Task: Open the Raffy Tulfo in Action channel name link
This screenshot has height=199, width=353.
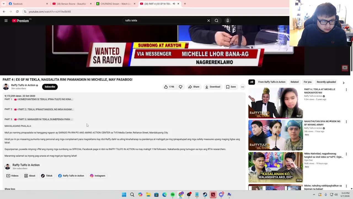Action: click(23, 85)
